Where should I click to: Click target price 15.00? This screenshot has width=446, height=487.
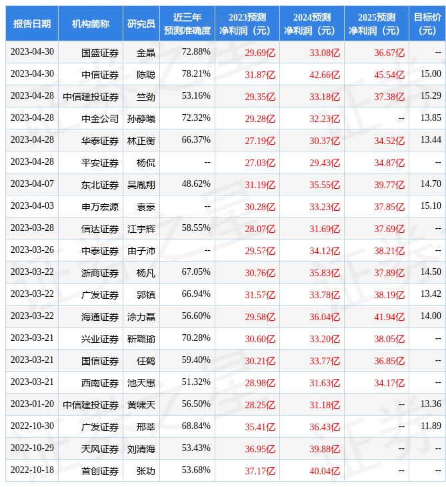coord(431,73)
